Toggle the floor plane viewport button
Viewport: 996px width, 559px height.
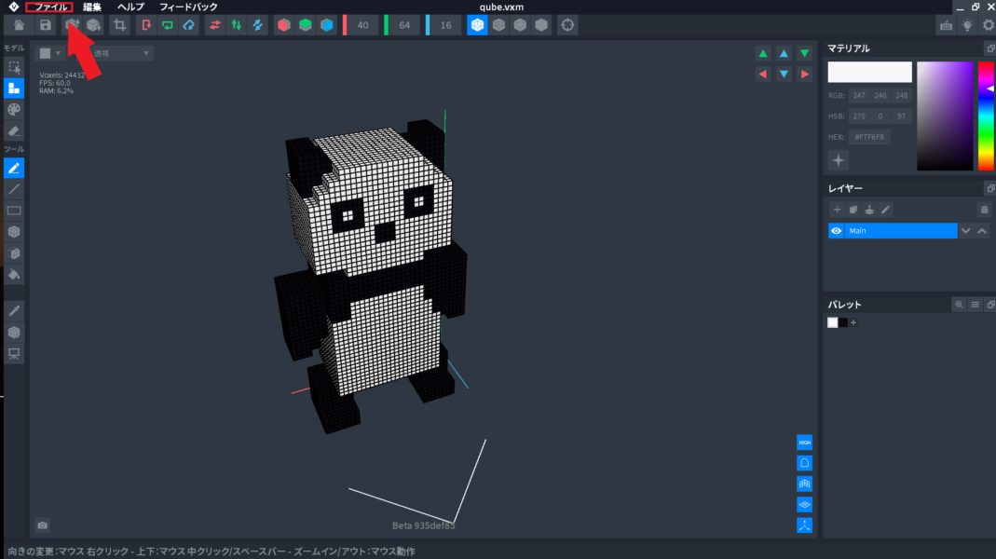pyautogui.click(x=804, y=505)
